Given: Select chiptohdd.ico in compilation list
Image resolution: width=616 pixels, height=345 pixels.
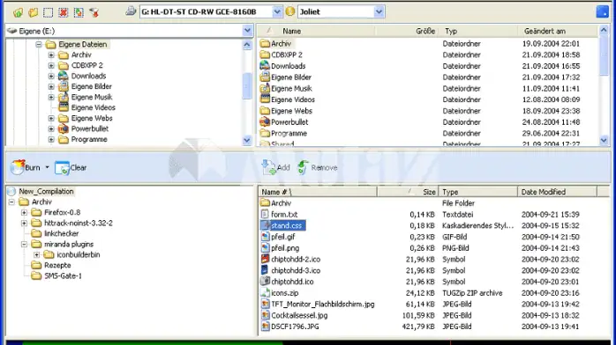Looking at the screenshot, I should [292, 282].
